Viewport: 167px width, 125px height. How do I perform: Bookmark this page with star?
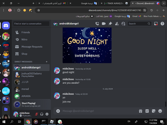click(39, 10)
